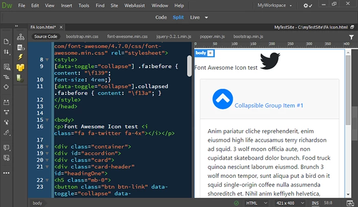Click the Apply Comment icon
This screenshot has height=207, width=358.
click(x=6, y=147)
